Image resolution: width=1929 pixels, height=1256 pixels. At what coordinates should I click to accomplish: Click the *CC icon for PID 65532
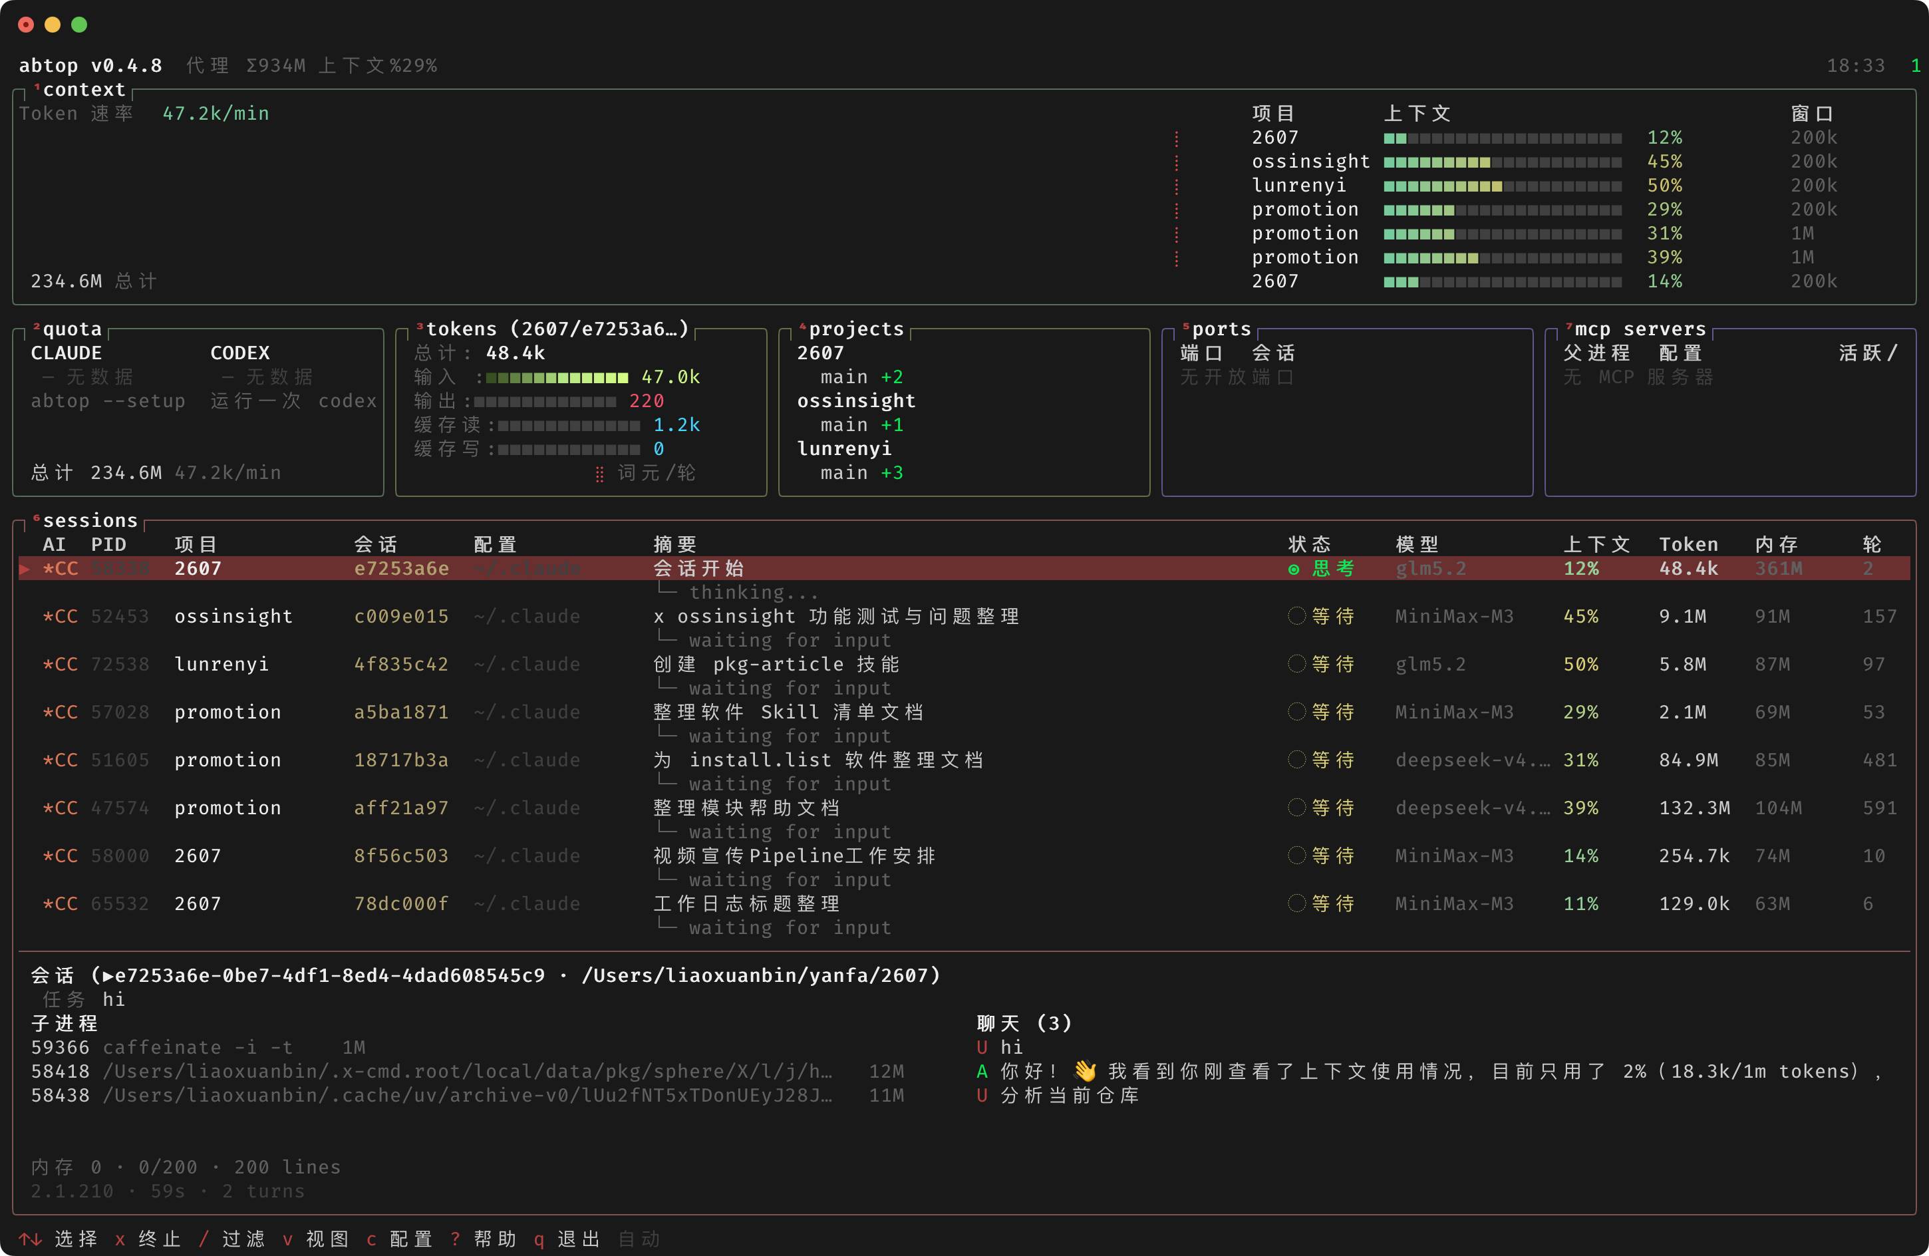tap(61, 903)
